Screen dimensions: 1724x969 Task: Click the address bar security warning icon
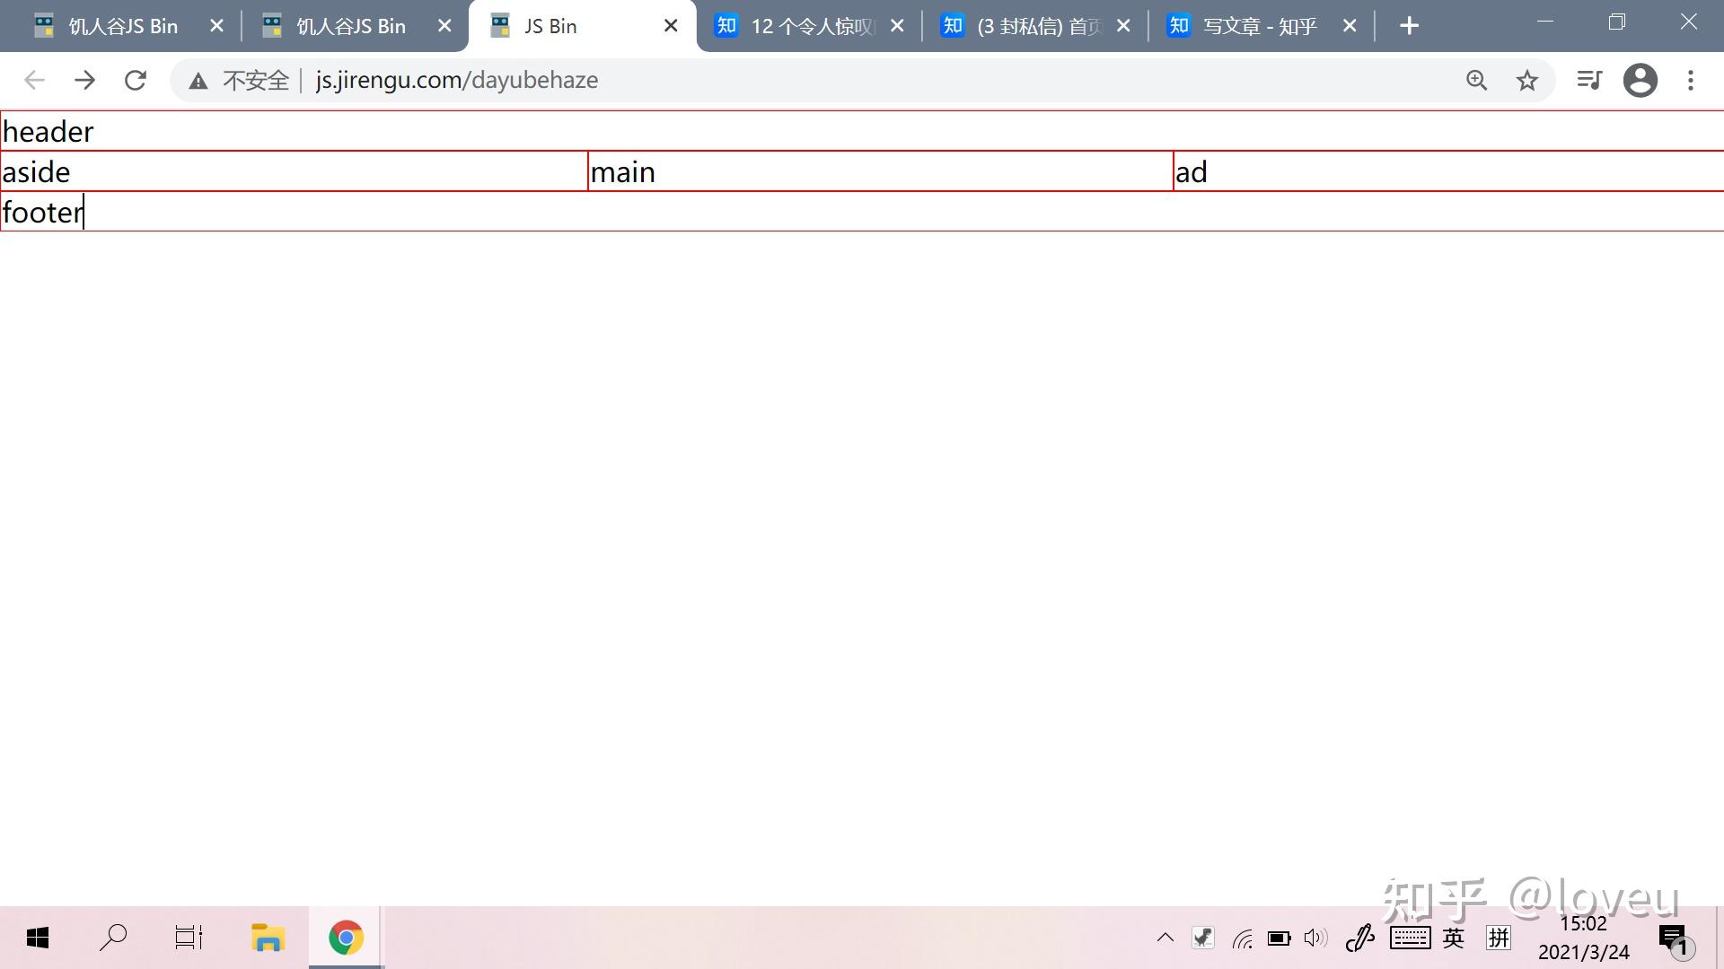[198, 81]
